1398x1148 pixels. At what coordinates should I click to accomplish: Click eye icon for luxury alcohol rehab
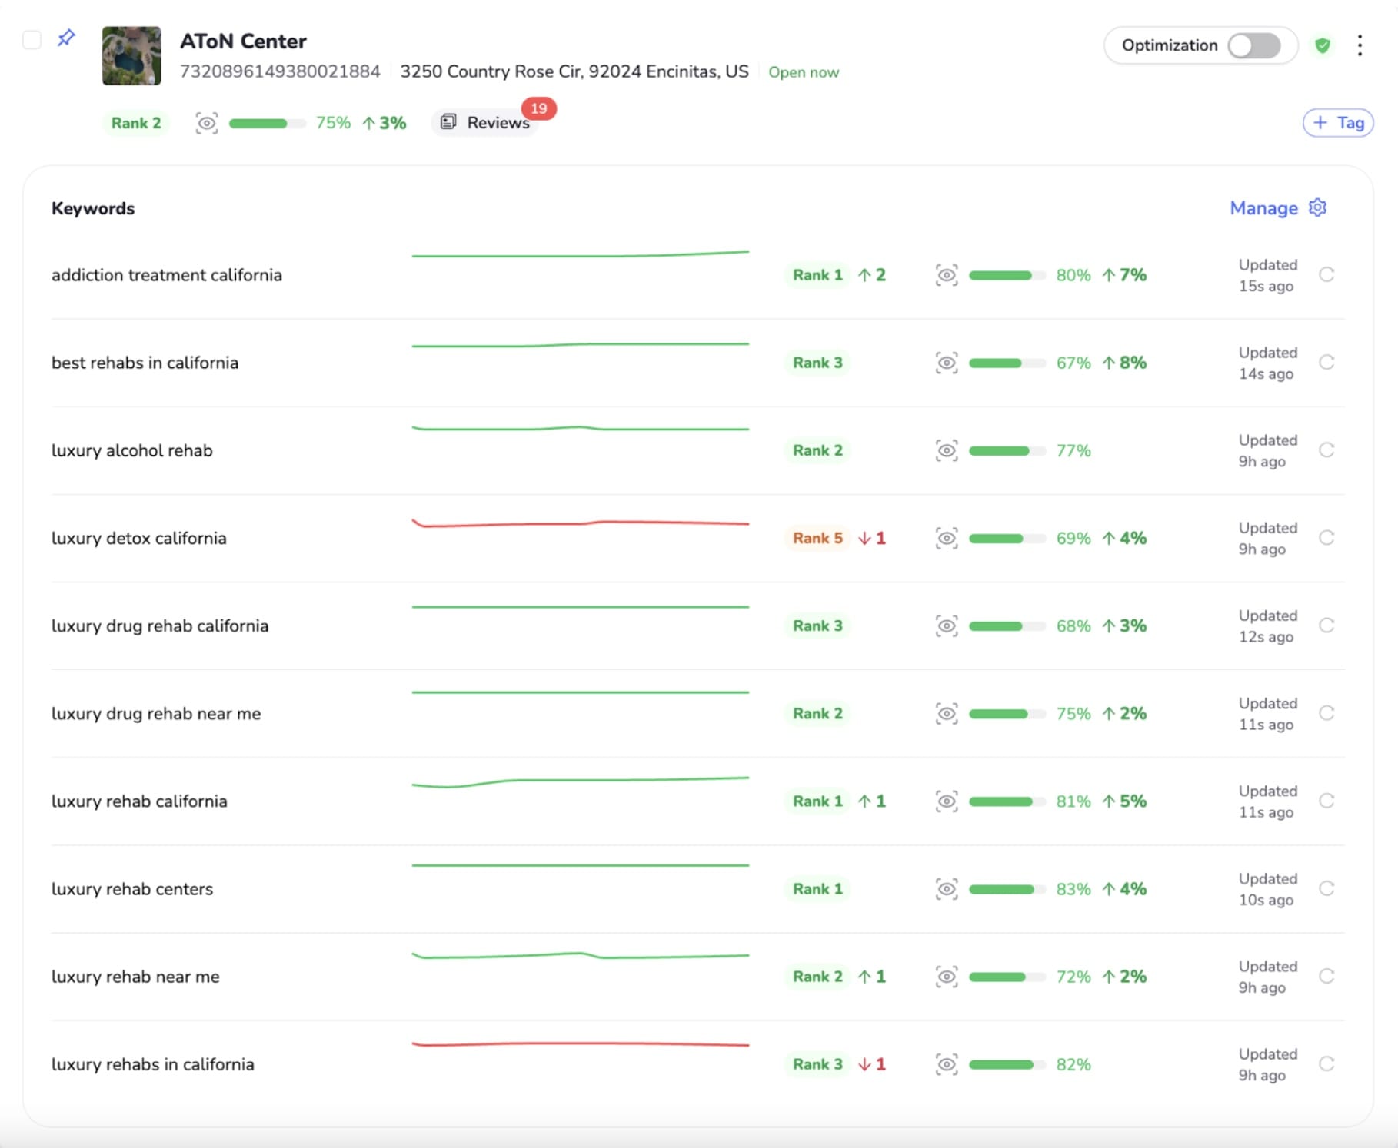click(947, 450)
